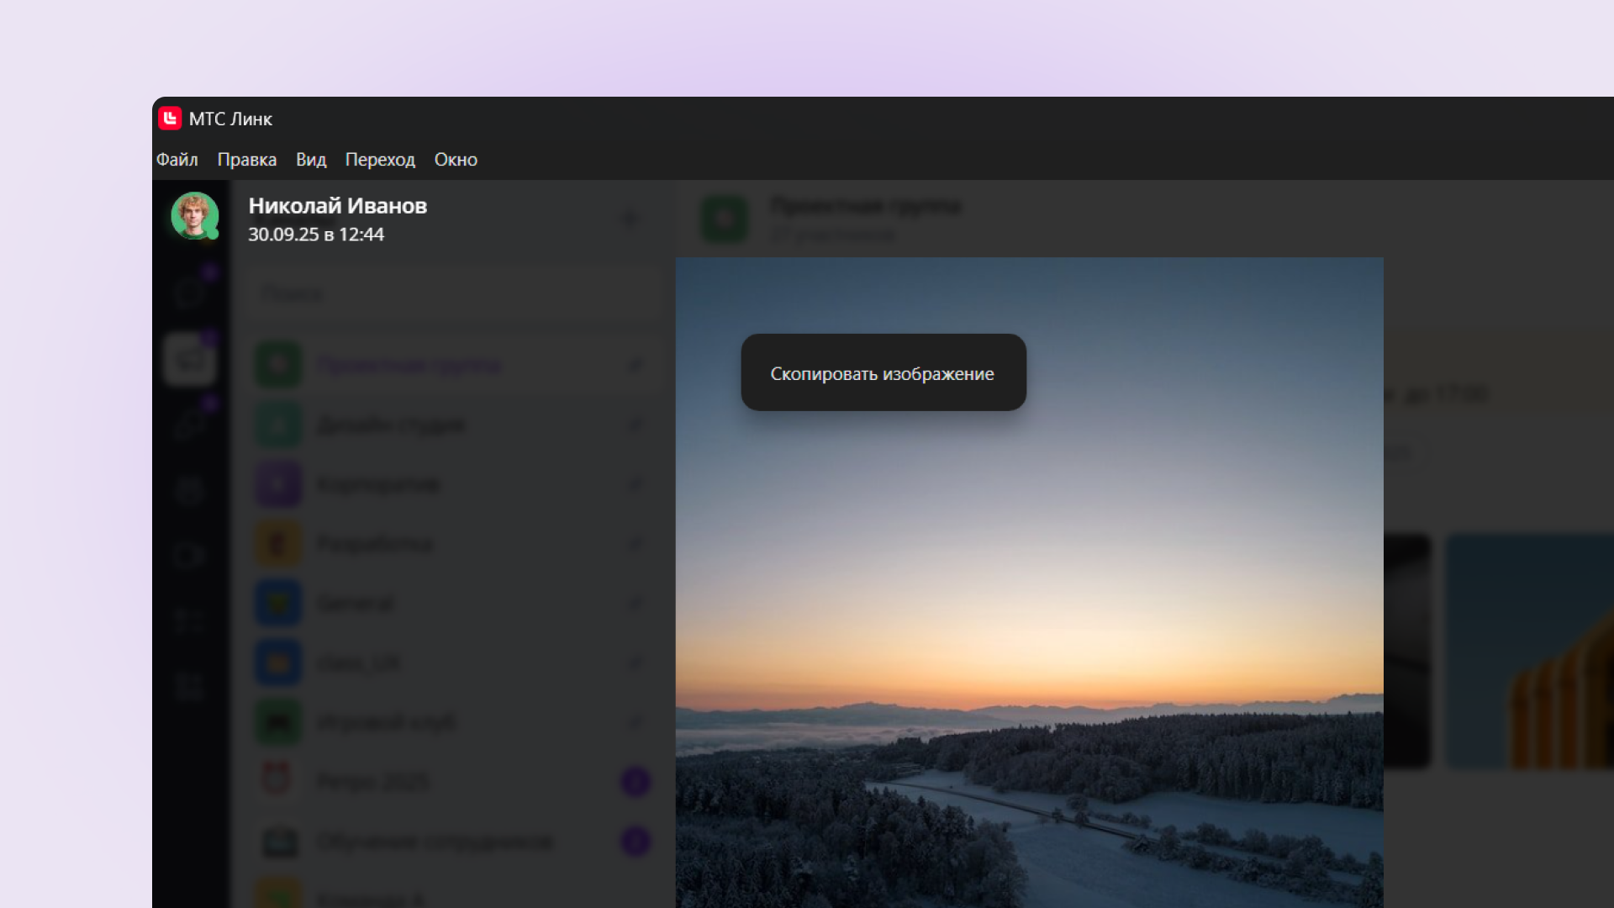The image size is (1614, 908).
Task: Open the highlighted chats icon in left sidebar
Action: tap(190, 360)
